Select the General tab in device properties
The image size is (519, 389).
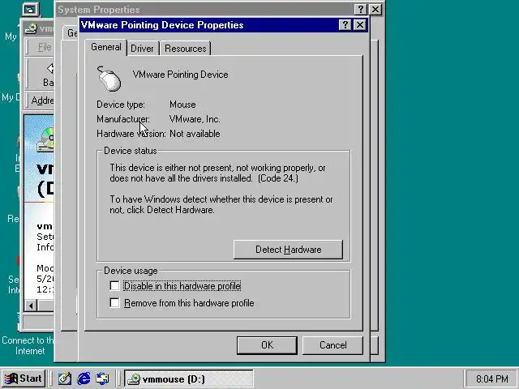coord(106,47)
